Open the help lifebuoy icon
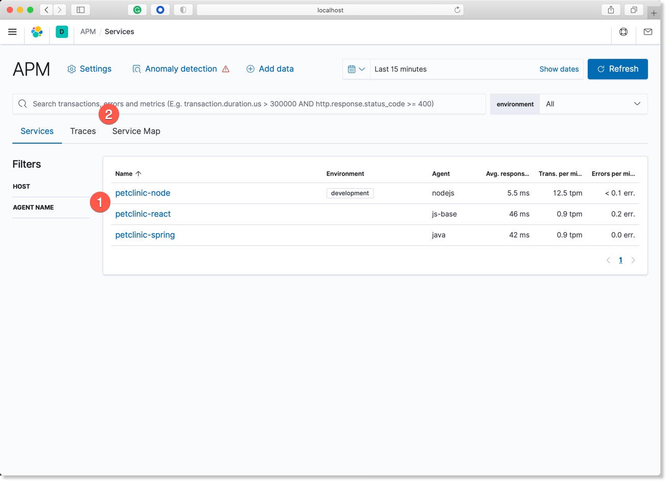 pyautogui.click(x=624, y=32)
